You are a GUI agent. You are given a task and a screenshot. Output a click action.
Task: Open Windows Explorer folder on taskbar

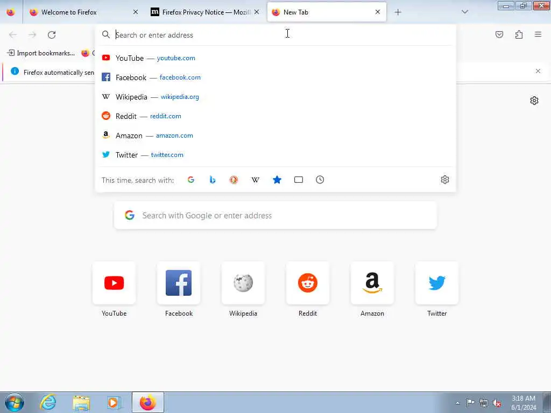[81, 402]
